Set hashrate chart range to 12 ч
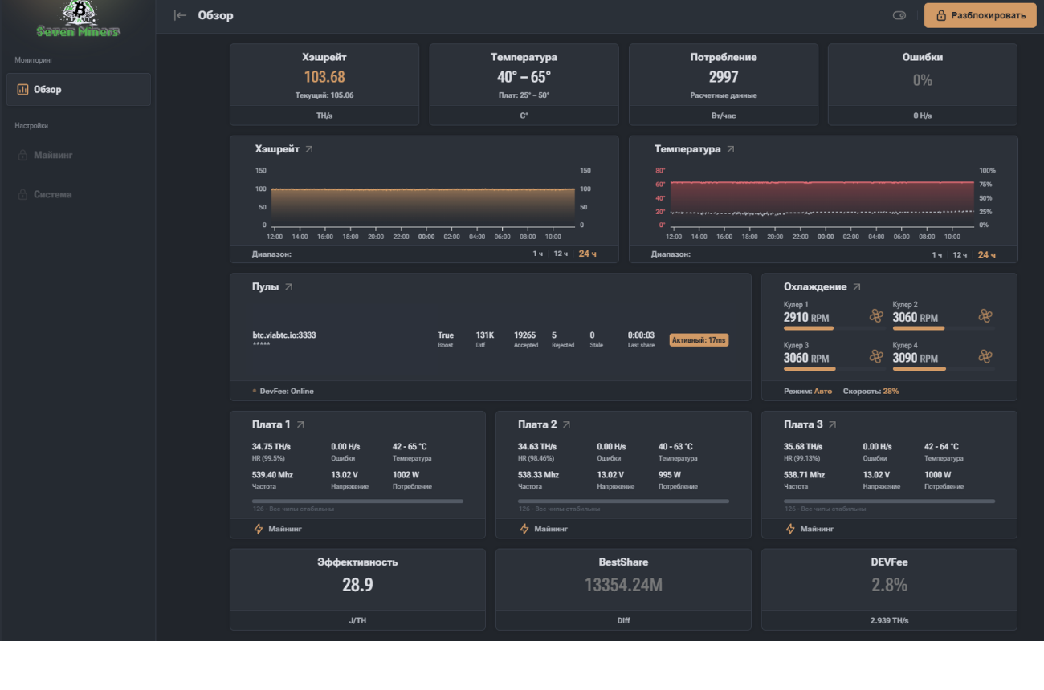The image size is (1044, 690). tap(561, 254)
